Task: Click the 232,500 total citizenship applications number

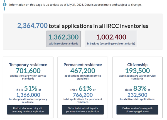Action: coord(137,95)
